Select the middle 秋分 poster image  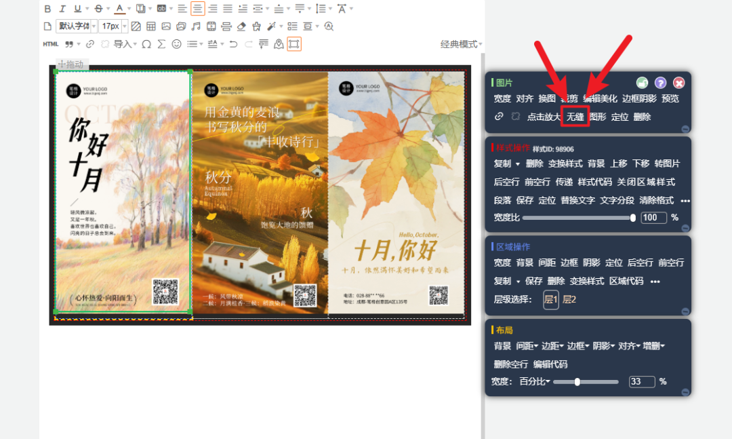click(x=260, y=193)
